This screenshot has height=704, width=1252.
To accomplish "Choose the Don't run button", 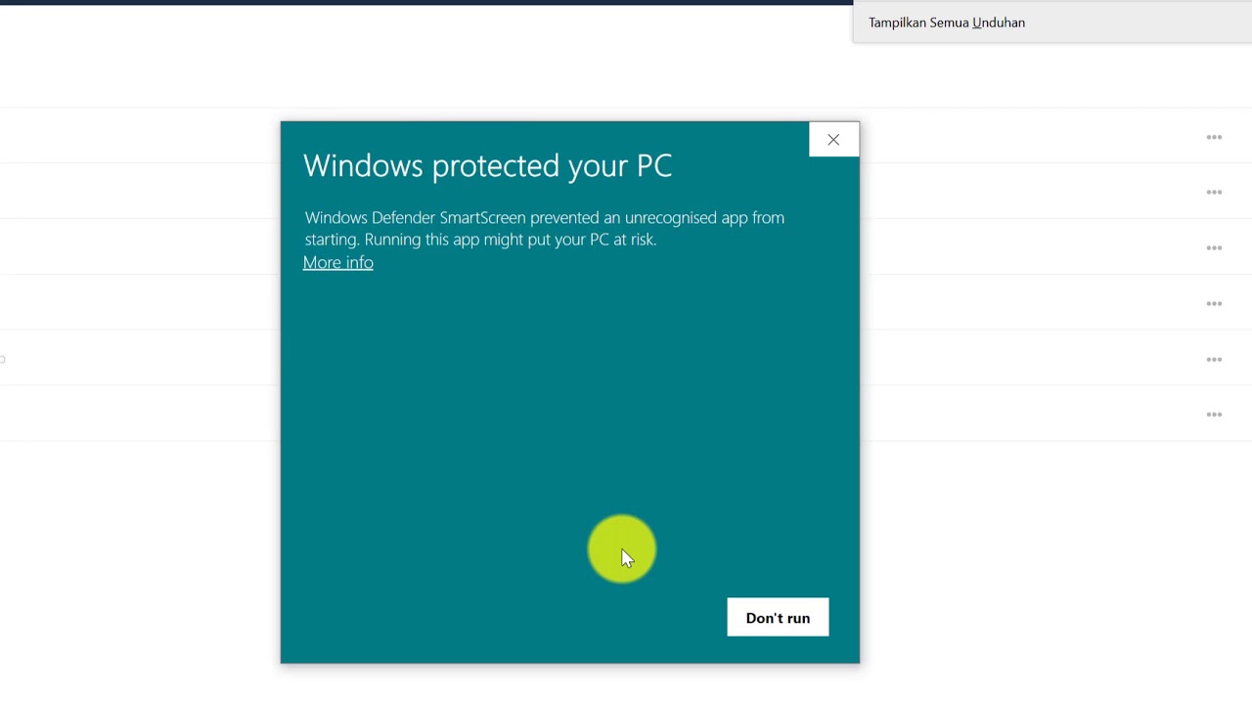I will (x=778, y=617).
